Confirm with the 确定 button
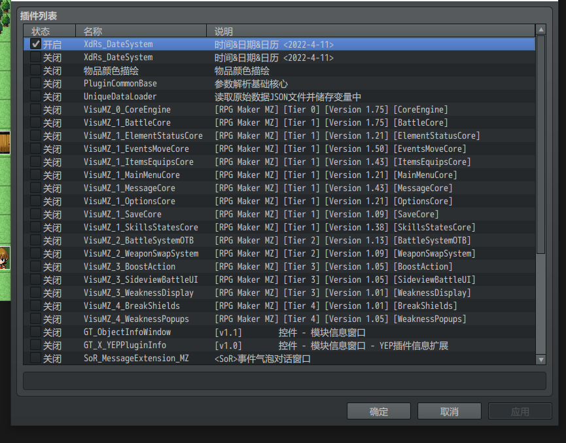The height and width of the screenshot is (443, 566). tap(379, 411)
